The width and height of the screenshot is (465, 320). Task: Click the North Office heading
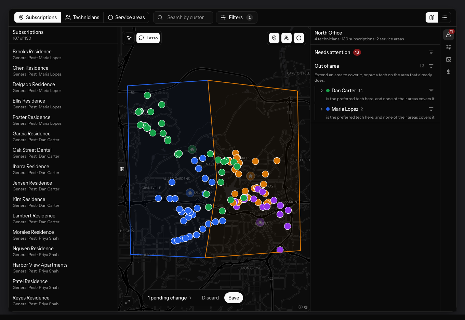coord(328,33)
